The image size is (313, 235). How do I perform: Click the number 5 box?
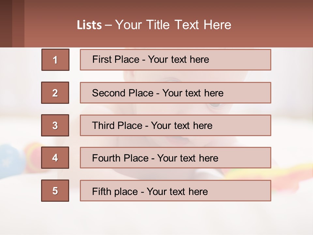55,191
